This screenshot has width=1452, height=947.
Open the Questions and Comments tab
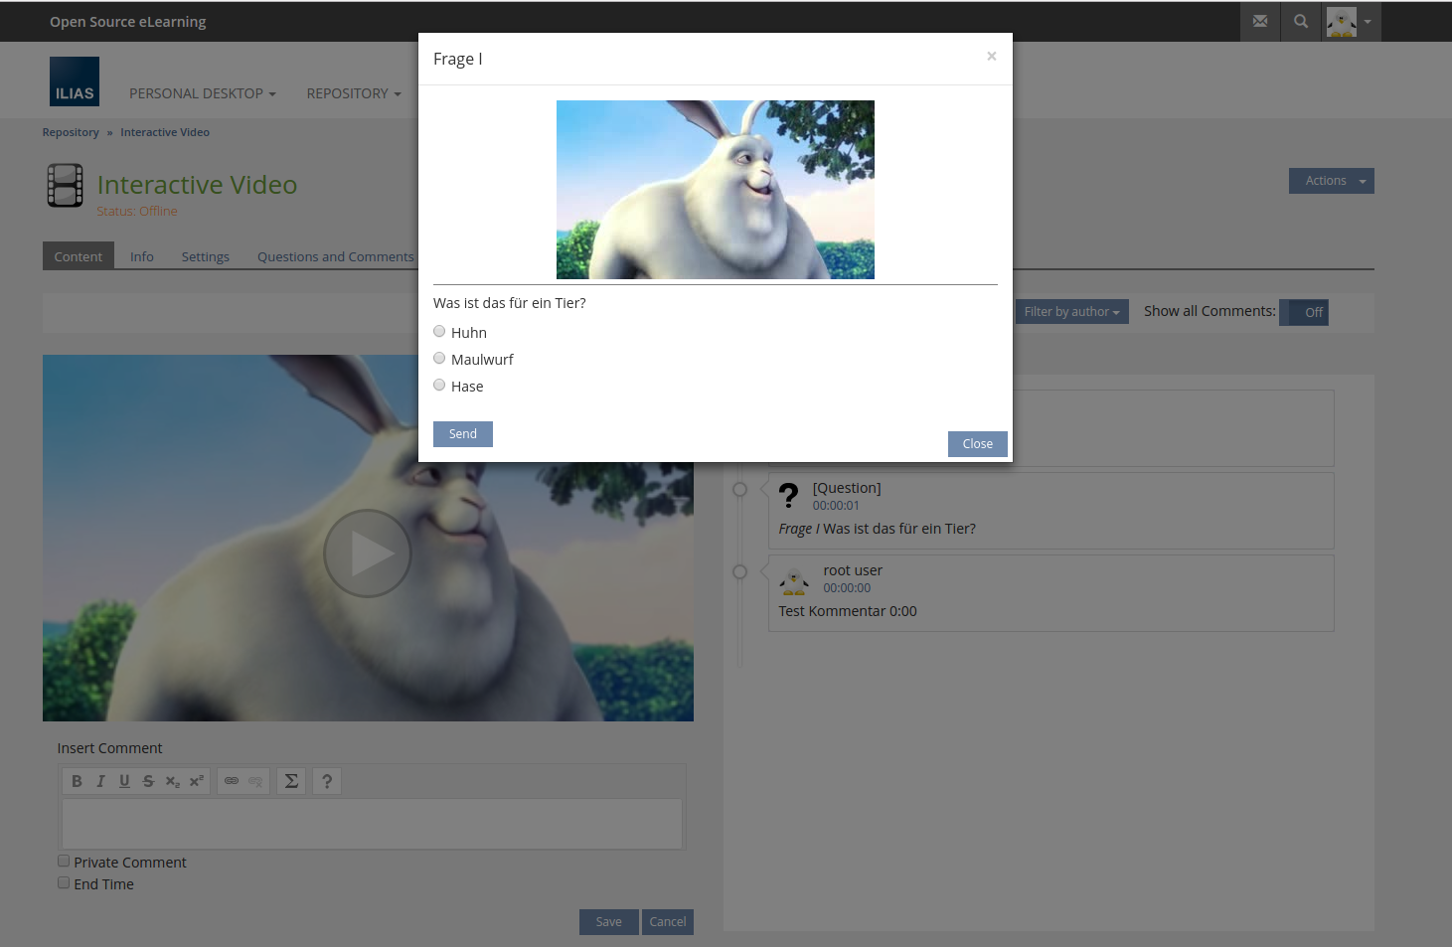coord(335,256)
